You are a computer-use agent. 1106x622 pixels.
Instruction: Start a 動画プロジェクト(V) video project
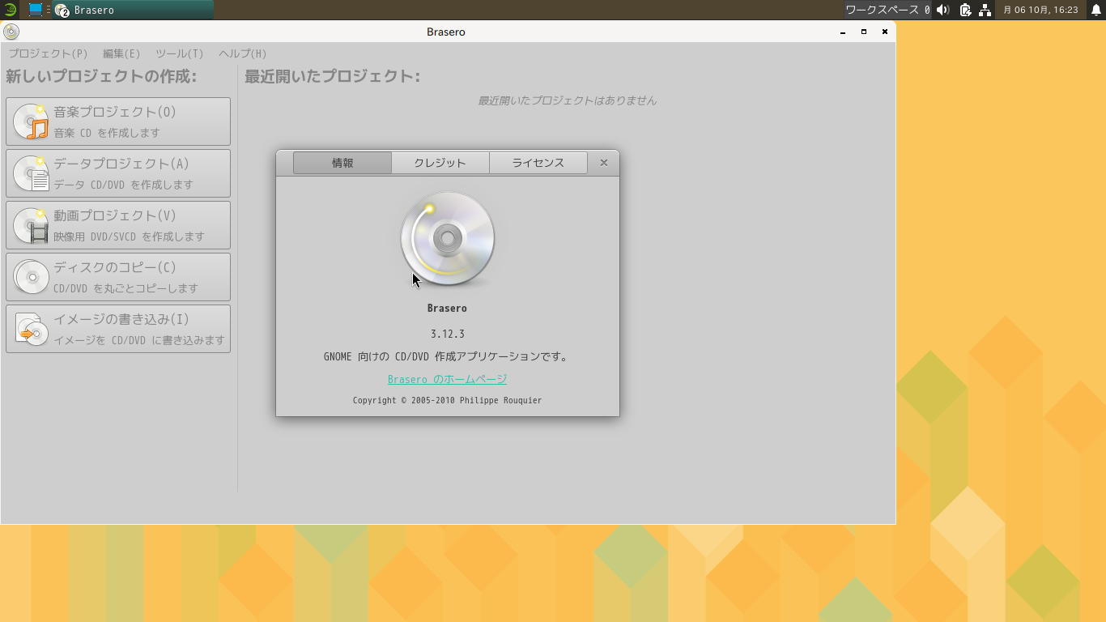tap(118, 225)
